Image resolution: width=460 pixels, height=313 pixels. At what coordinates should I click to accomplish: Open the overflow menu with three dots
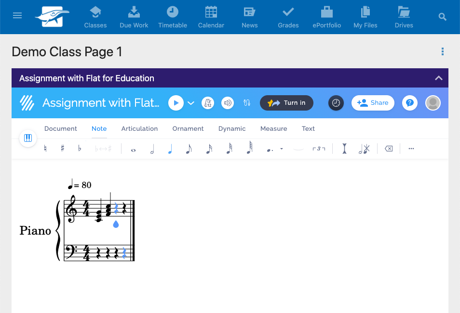411,149
